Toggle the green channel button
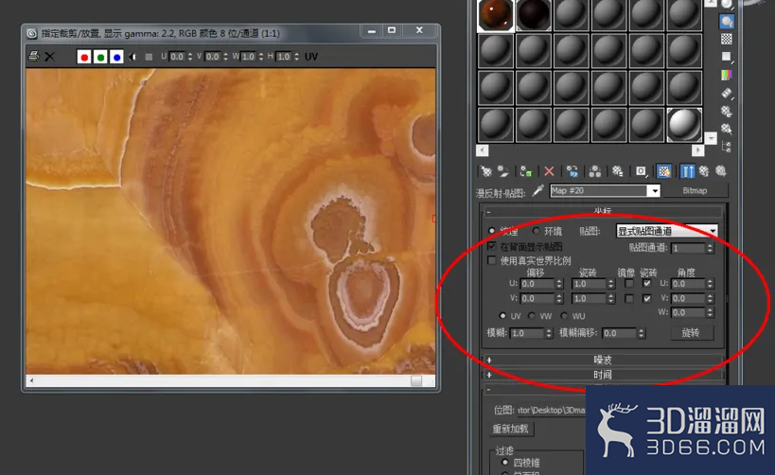The image size is (775, 475). click(101, 58)
